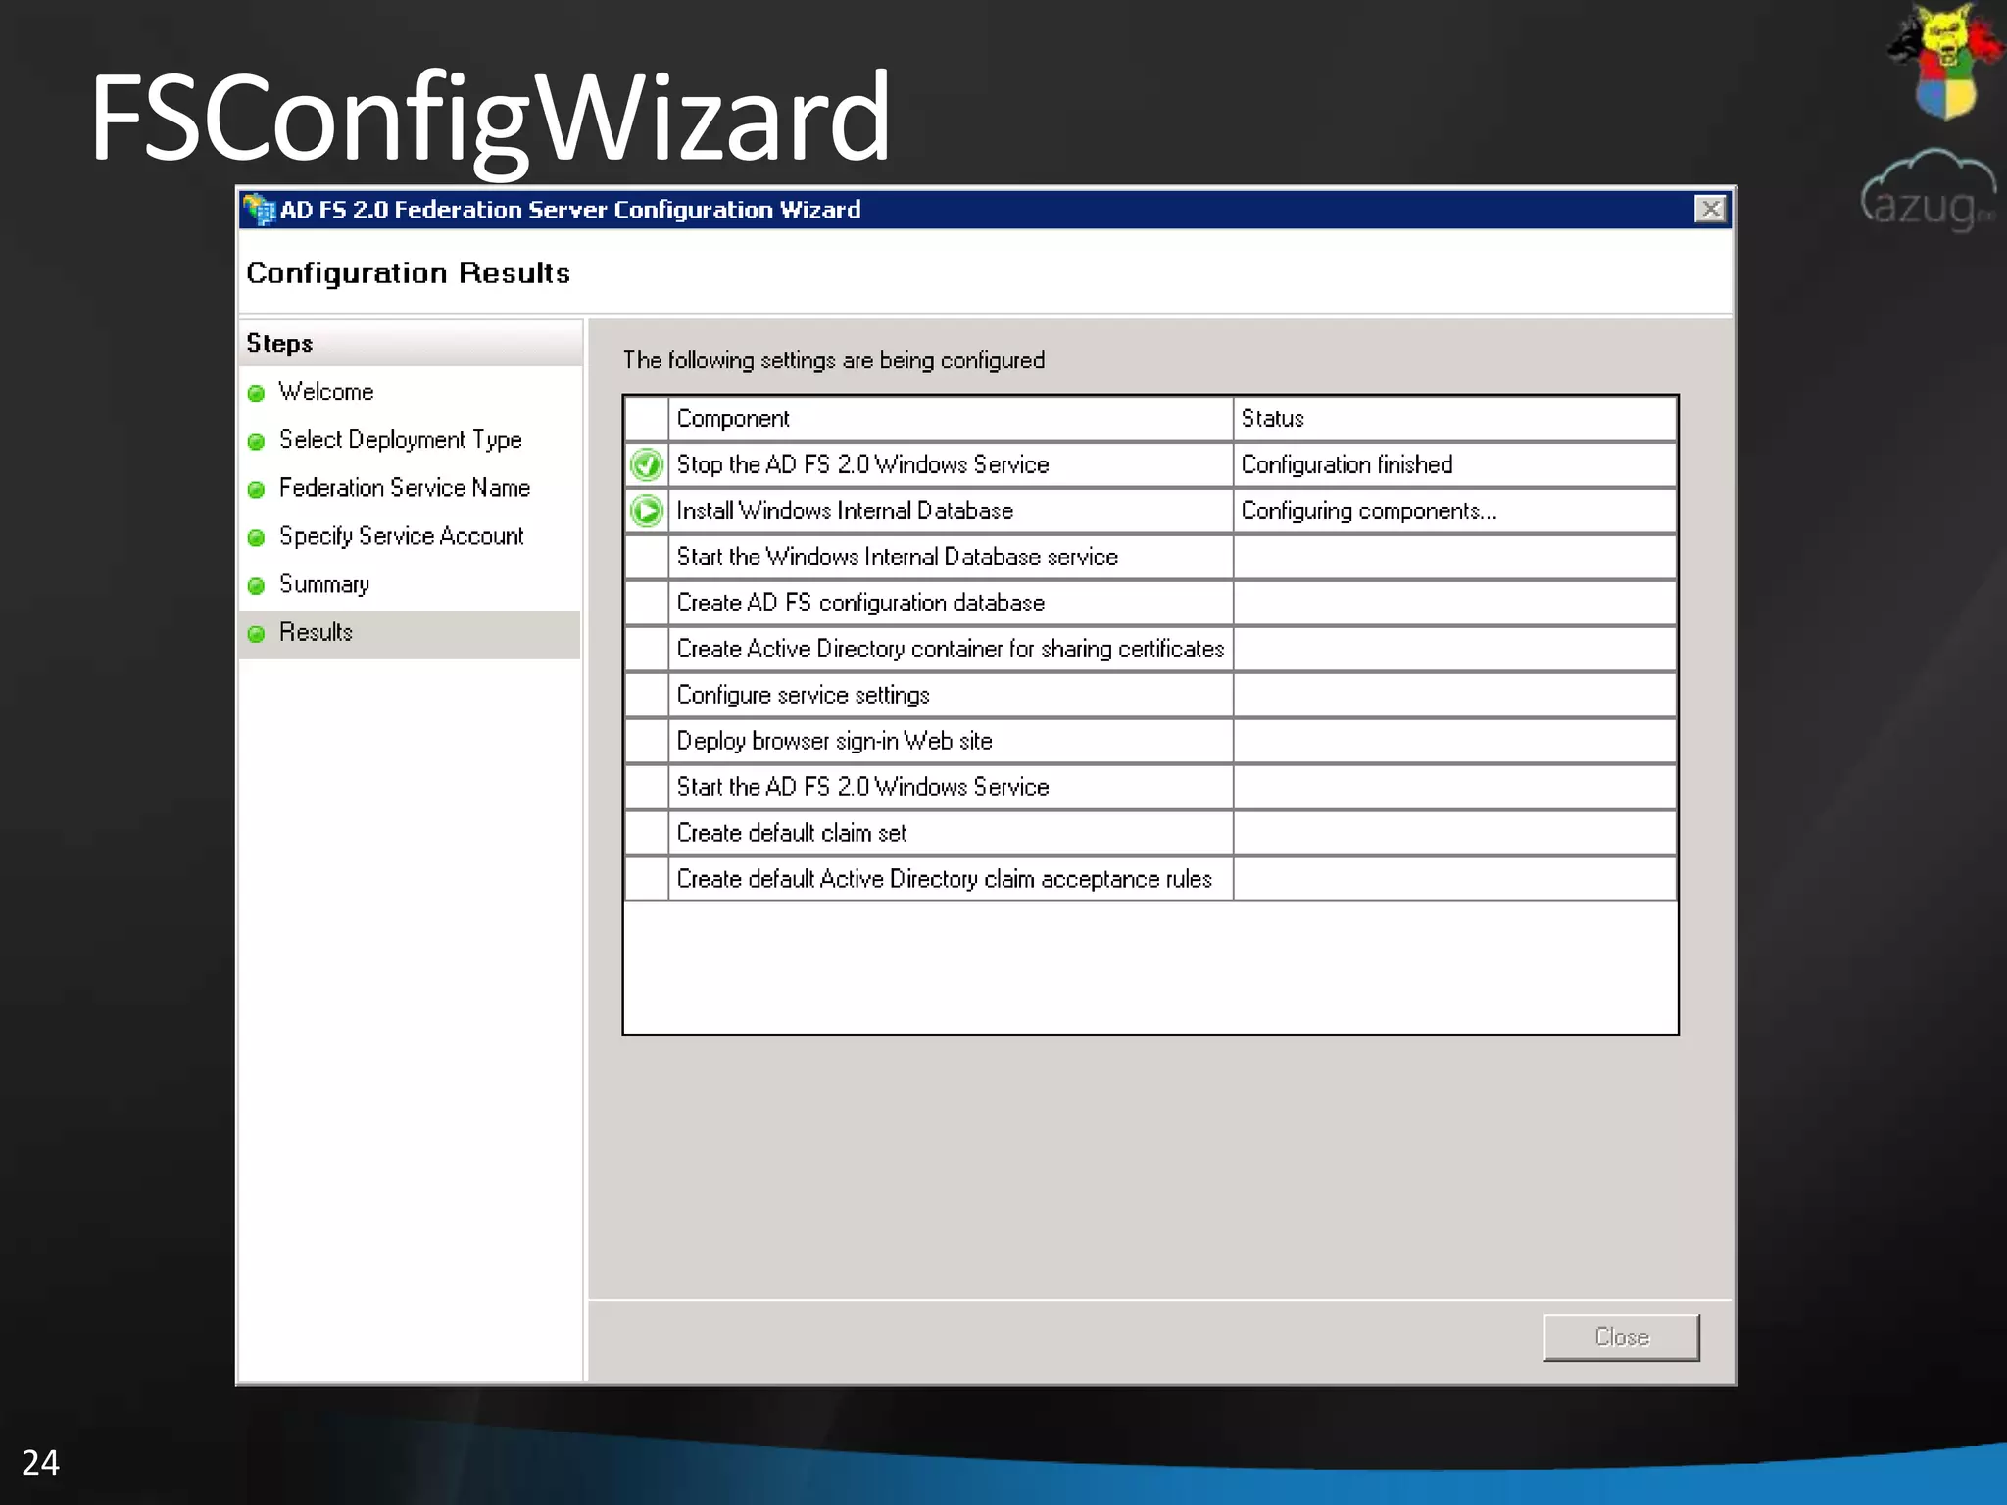Click the azug cloud logo

pos(1928,190)
